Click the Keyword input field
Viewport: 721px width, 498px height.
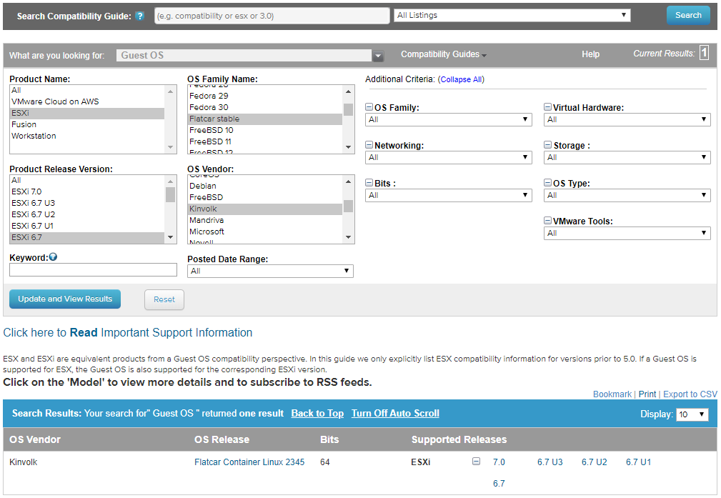coord(93,270)
